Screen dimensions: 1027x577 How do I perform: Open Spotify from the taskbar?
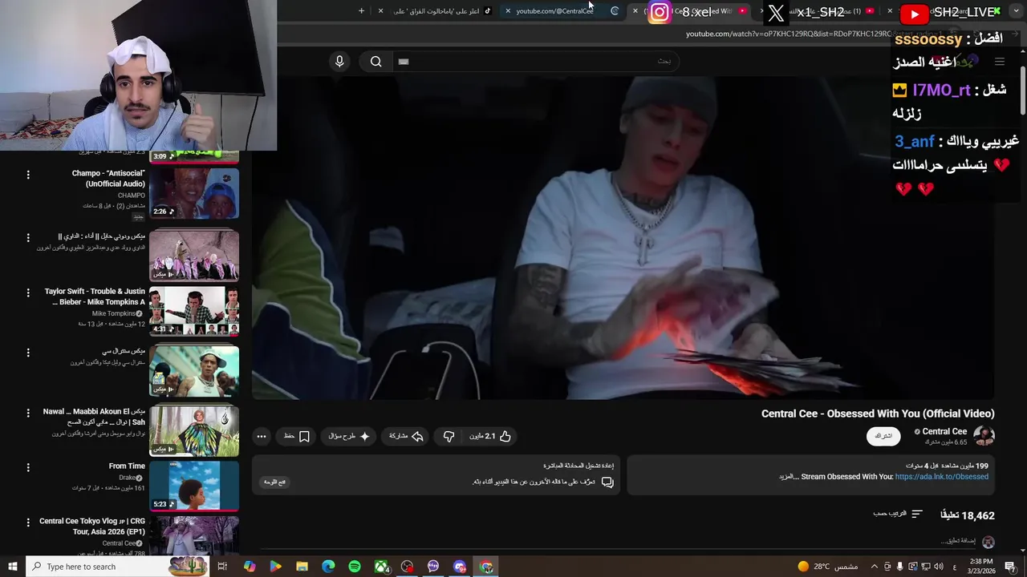point(355,567)
